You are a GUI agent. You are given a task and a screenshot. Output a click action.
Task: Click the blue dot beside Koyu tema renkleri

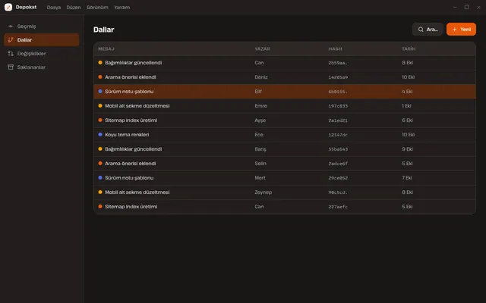(x=100, y=135)
